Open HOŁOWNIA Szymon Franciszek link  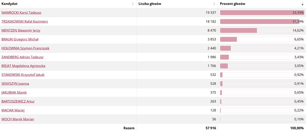(25, 48)
